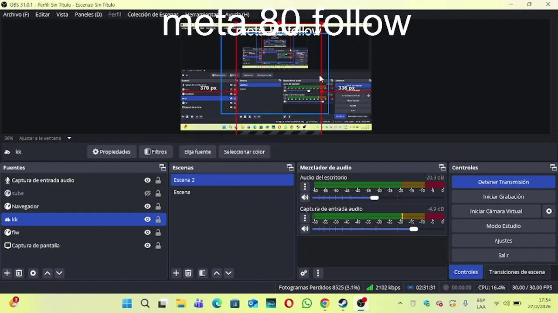Open virtual camera settings gear
This screenshot has height=313, width=558.
click(x=549, y=211)
